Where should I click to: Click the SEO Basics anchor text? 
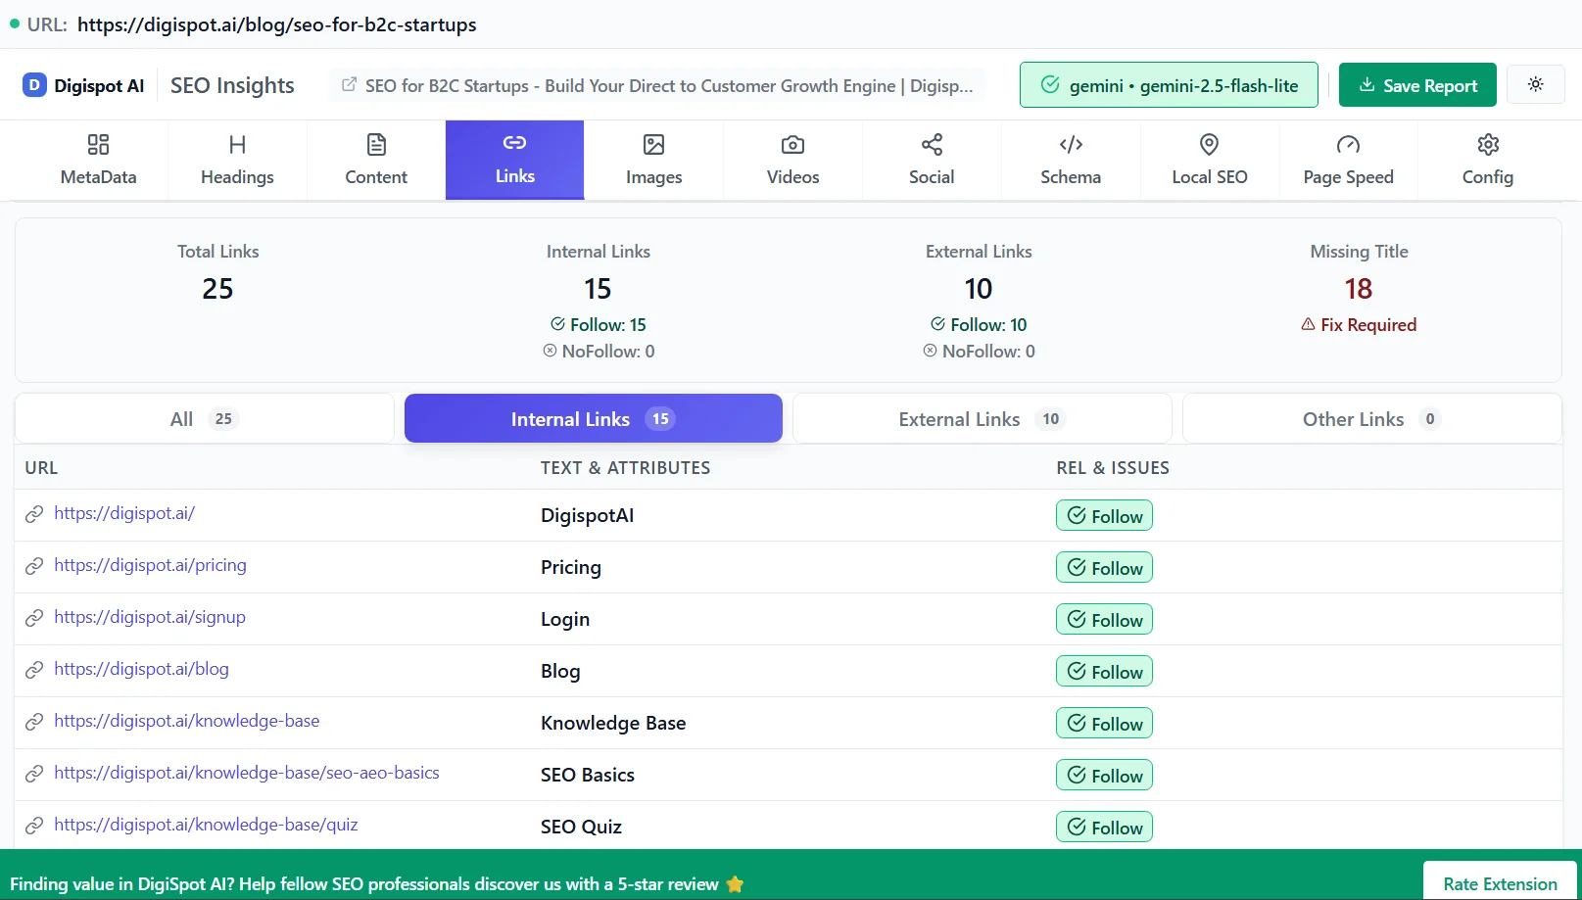click(588, 776)
